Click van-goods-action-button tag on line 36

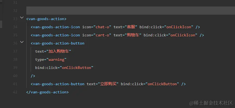pos(59,43)
